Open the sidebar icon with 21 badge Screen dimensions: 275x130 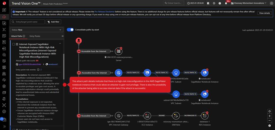click(4, 119)
